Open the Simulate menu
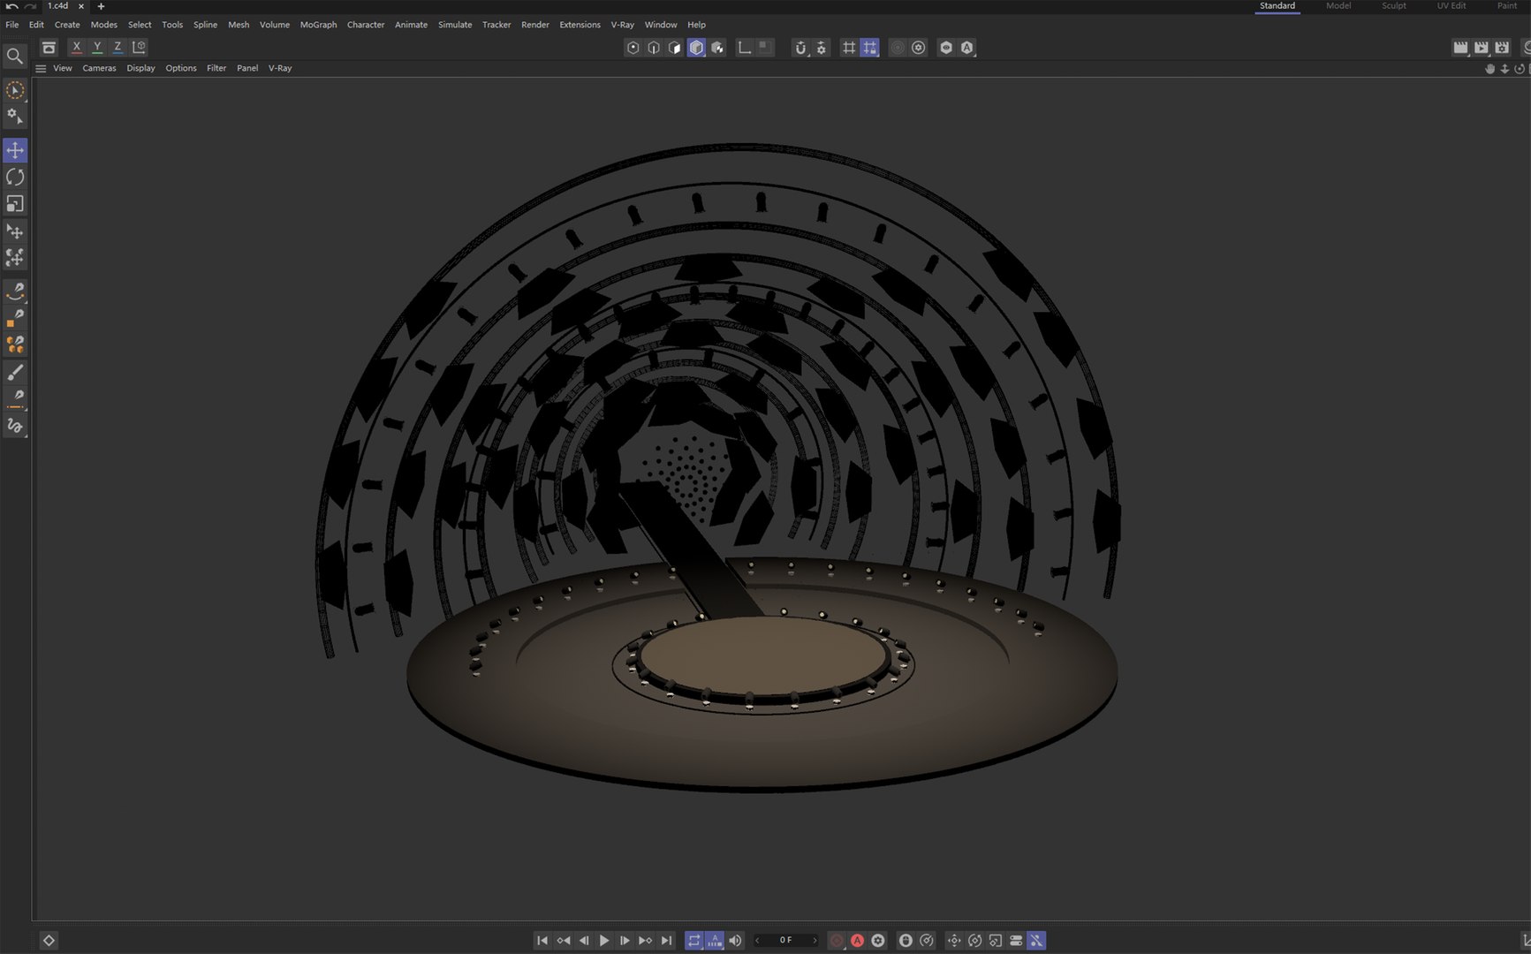The height and width of the screenshot is (954, 1531). (455, 25)
